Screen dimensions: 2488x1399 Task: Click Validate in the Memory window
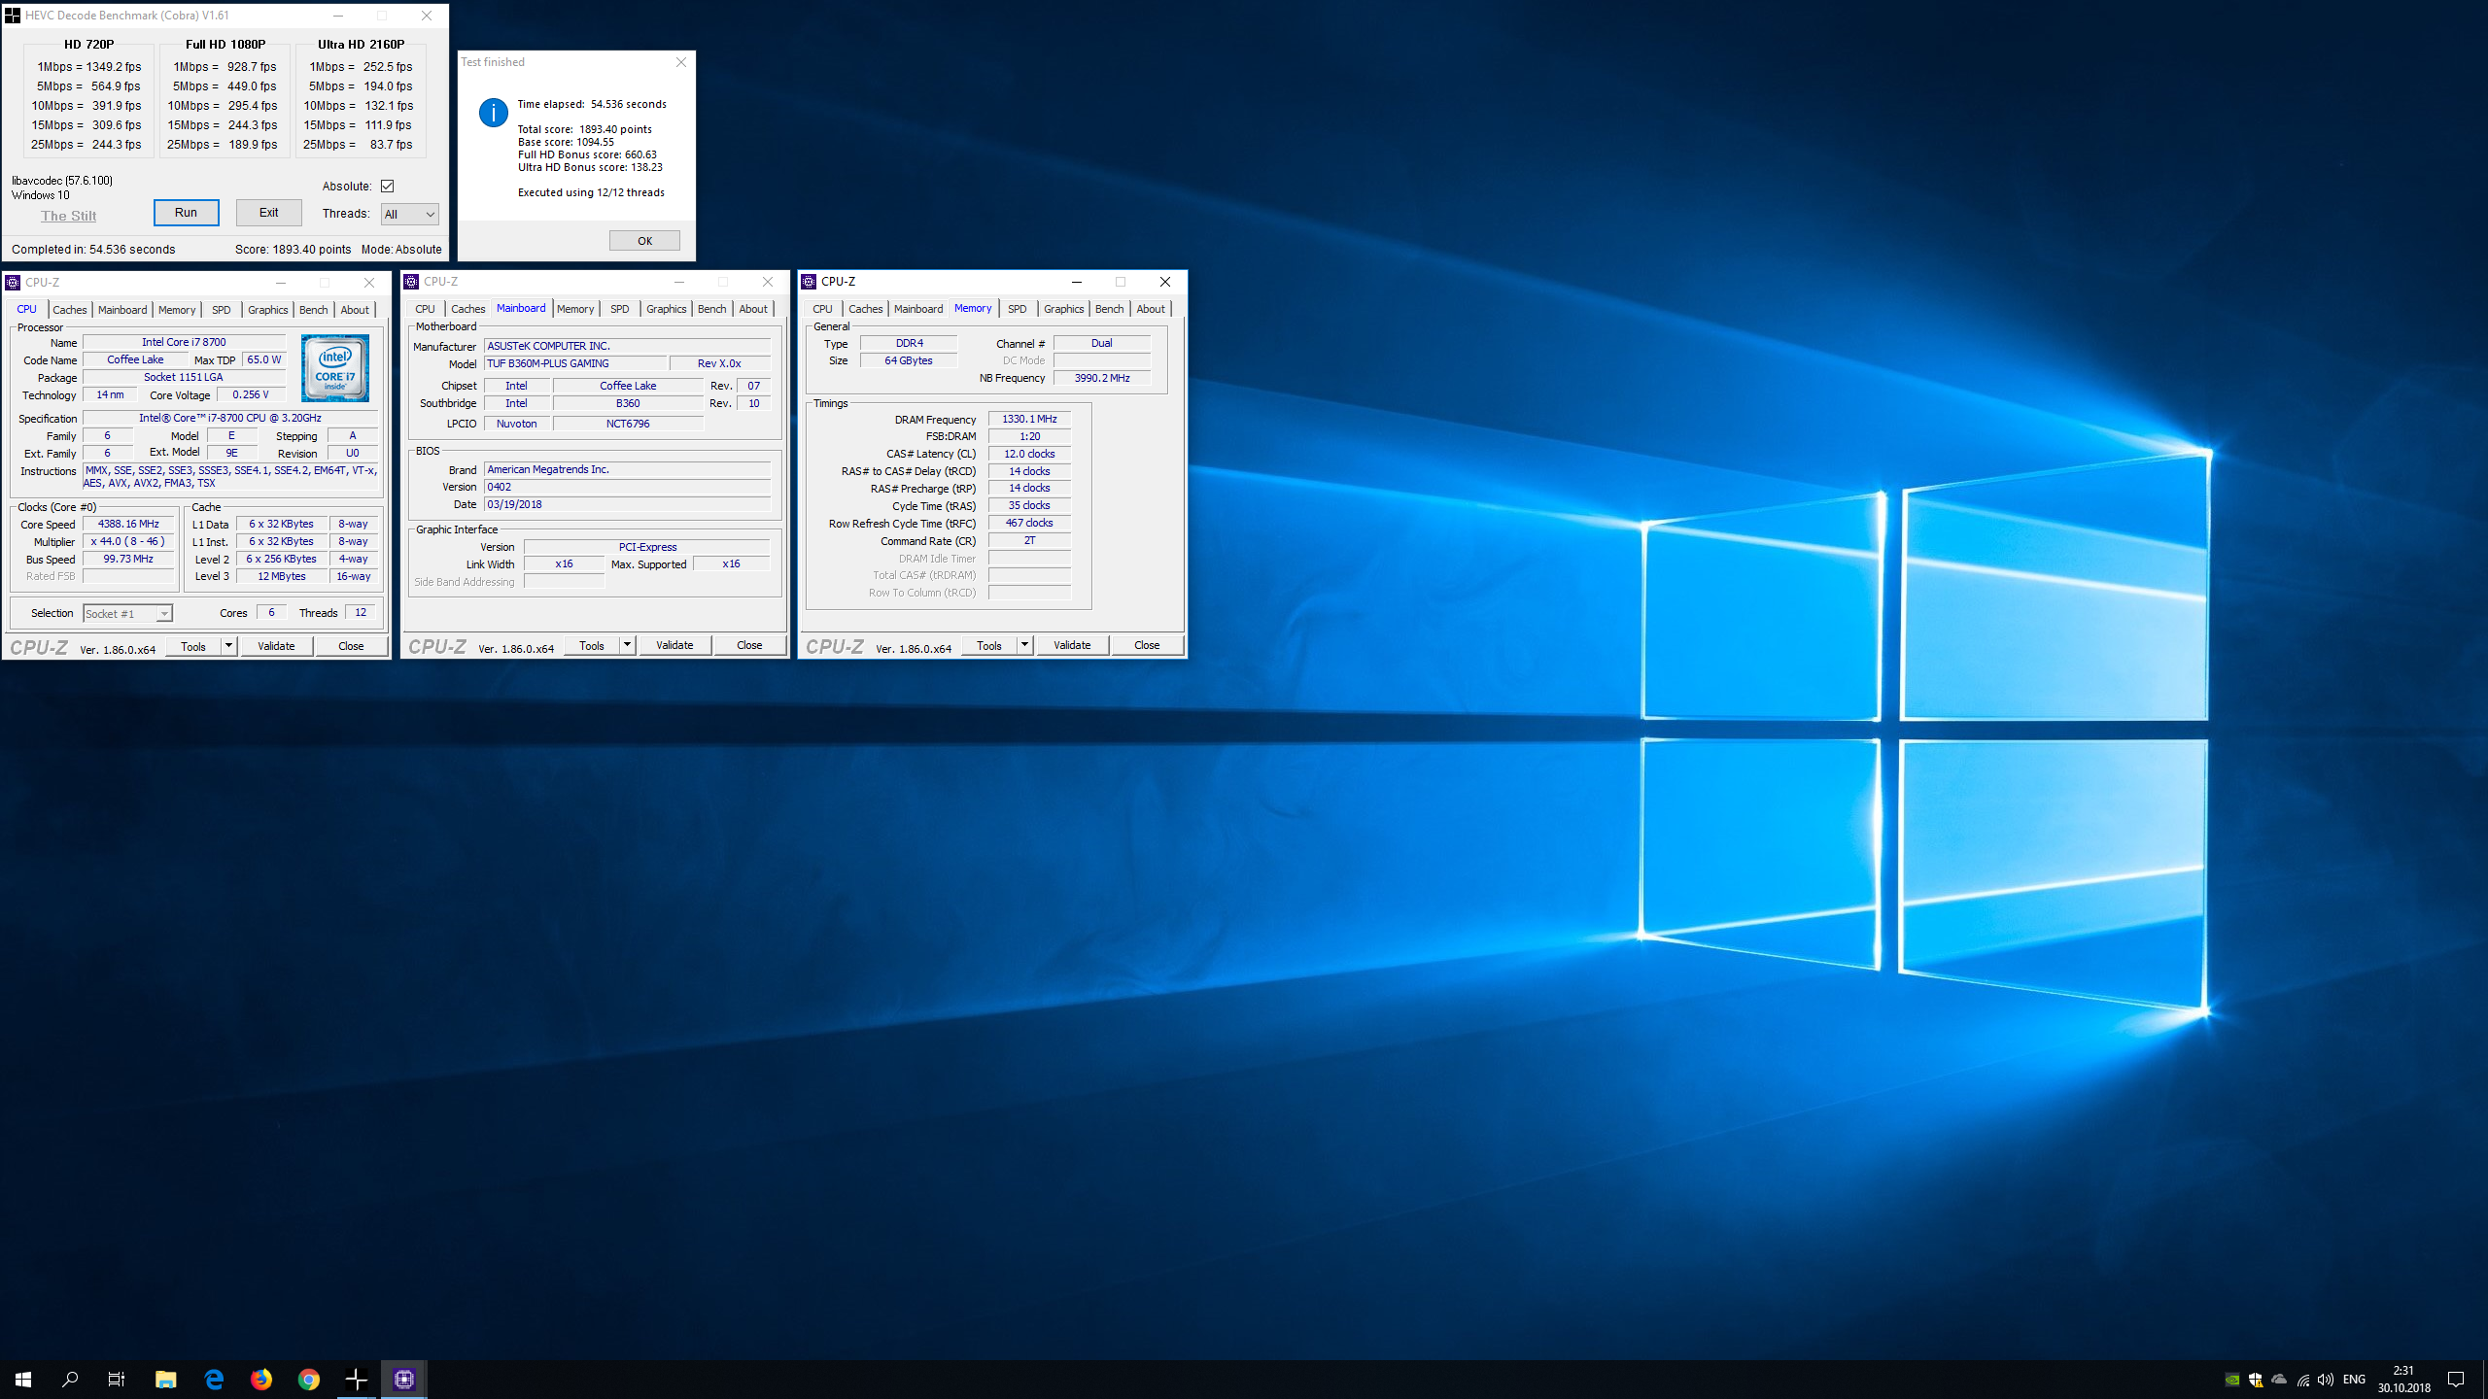1073,645
